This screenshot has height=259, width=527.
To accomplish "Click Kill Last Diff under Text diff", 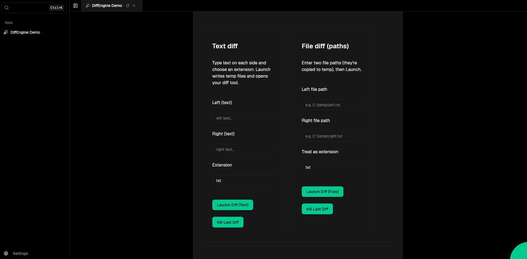I will pyautogui.click(x=228, y=222).
